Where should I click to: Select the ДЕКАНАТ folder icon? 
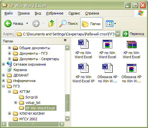pos(9,75)
